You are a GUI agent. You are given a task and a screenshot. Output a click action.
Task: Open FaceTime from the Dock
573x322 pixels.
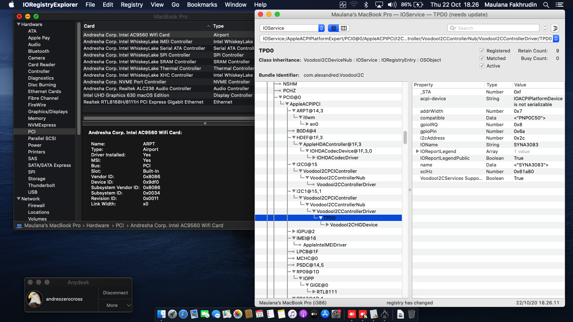click(x=205, y=314)
